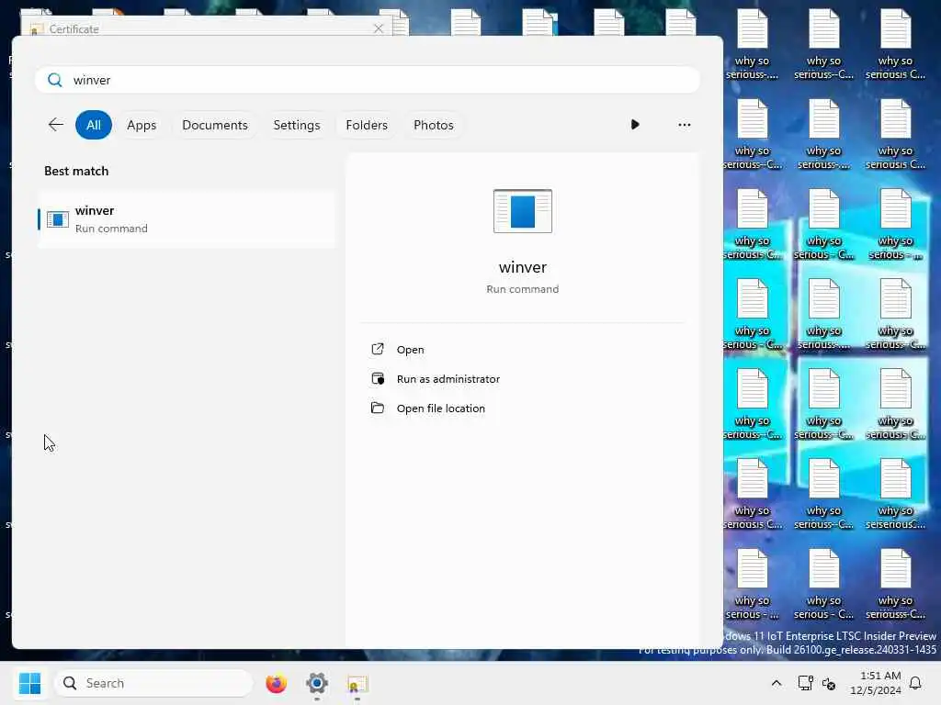Screen dimensions: 941x705
Task: Switch to the Photos filter tab
Action: tap(434, 125)
